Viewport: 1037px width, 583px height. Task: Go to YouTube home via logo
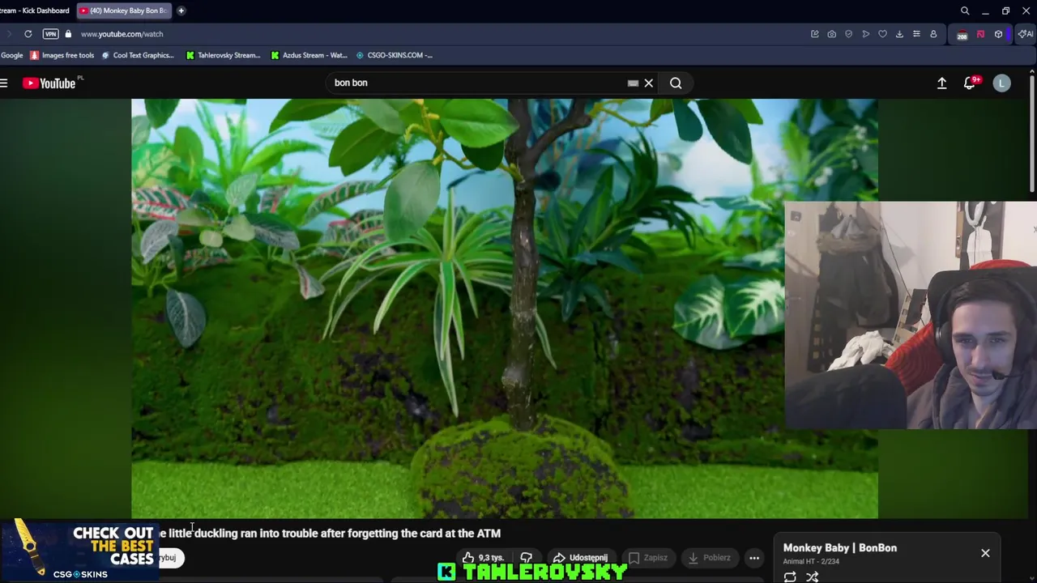click(50, 83)
